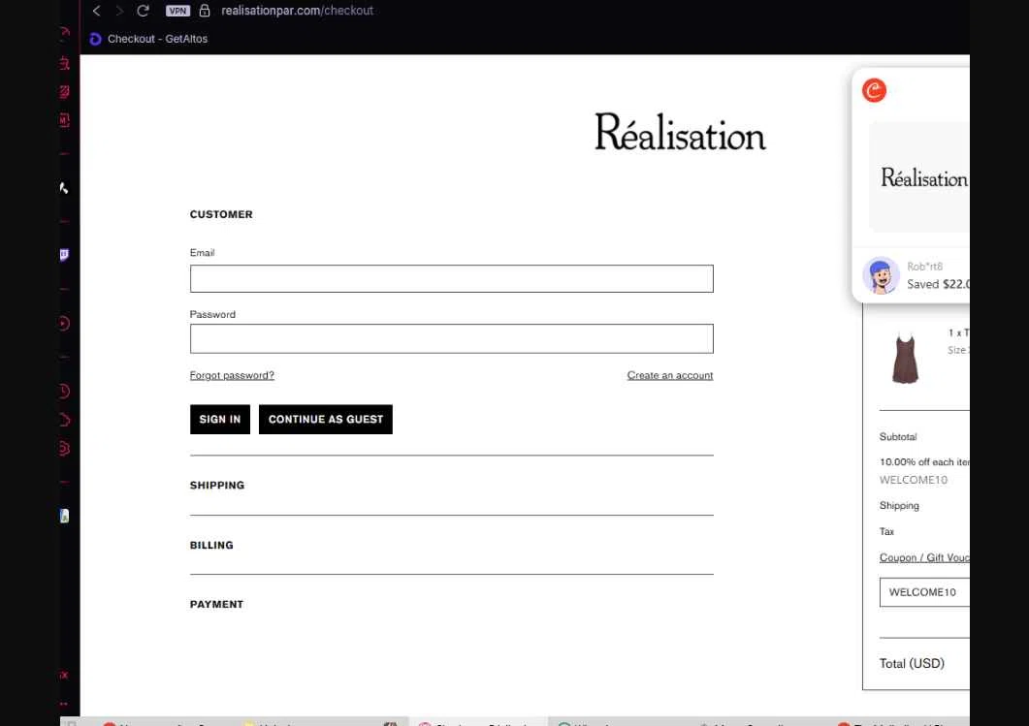The width and height of the screenshot is (1029, 726).
Task: Click the Saved $22 popup text
Action: click(x=938, y=284)
